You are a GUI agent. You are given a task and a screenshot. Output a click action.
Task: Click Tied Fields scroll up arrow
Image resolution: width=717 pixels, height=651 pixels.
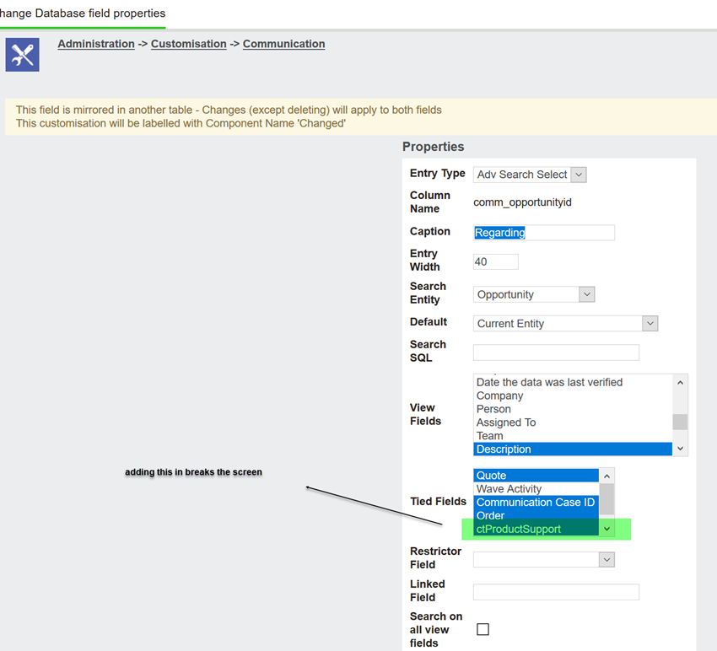pyautogui.click(x=606, y=476)
